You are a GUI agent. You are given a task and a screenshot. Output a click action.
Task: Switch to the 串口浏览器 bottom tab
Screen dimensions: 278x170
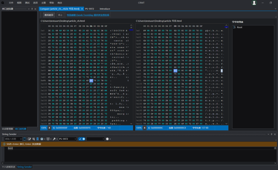(21, 129)
